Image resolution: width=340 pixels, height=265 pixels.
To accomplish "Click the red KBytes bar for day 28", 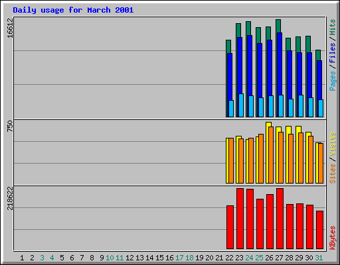I will [x=290, y=227].
